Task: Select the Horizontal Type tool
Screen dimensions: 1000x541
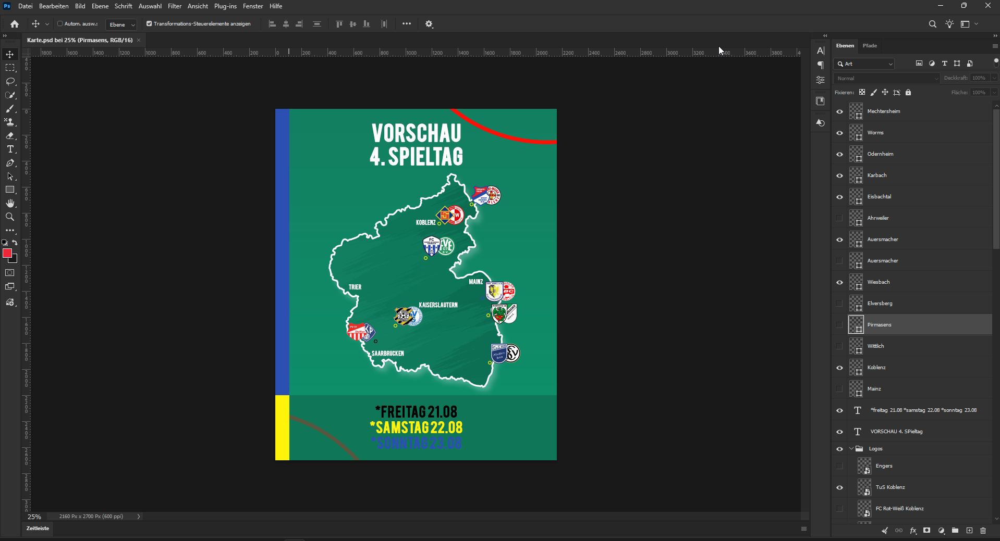Action: pos(10,149)
